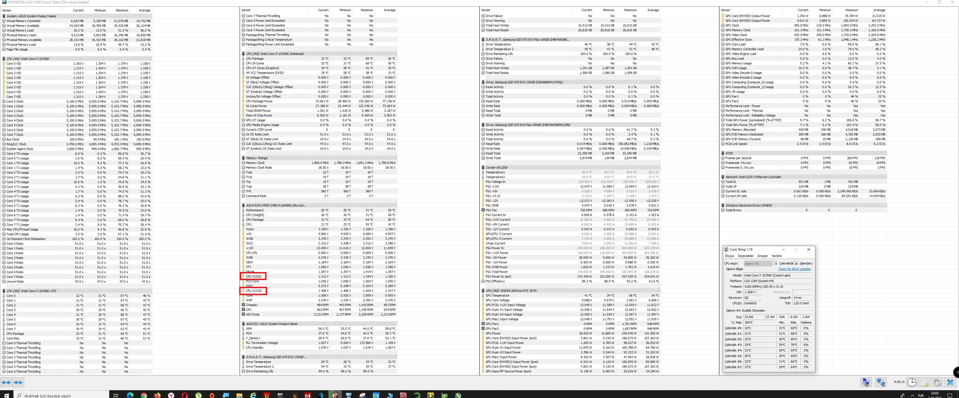Launch Internet Explorer from the taskbar
Screen dimensions: 959x398
pyautogui.click(x=253, y=395)
